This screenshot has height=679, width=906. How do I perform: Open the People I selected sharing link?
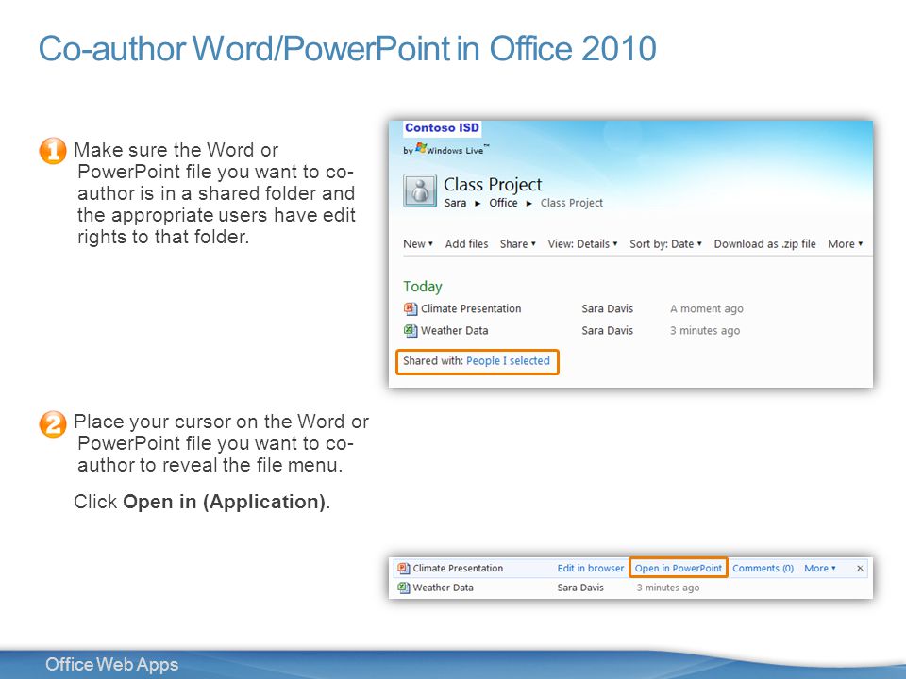pyautogui.click(x=508, y=361)
